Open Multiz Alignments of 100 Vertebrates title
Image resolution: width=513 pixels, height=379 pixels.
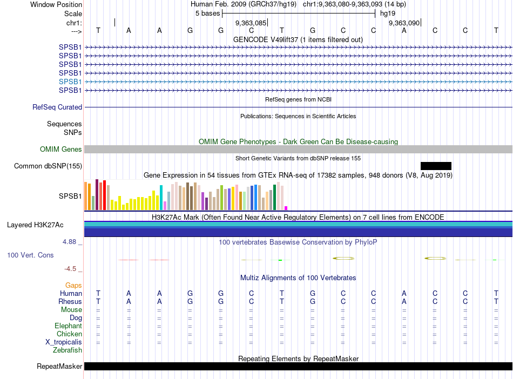[x=298, y=278]
